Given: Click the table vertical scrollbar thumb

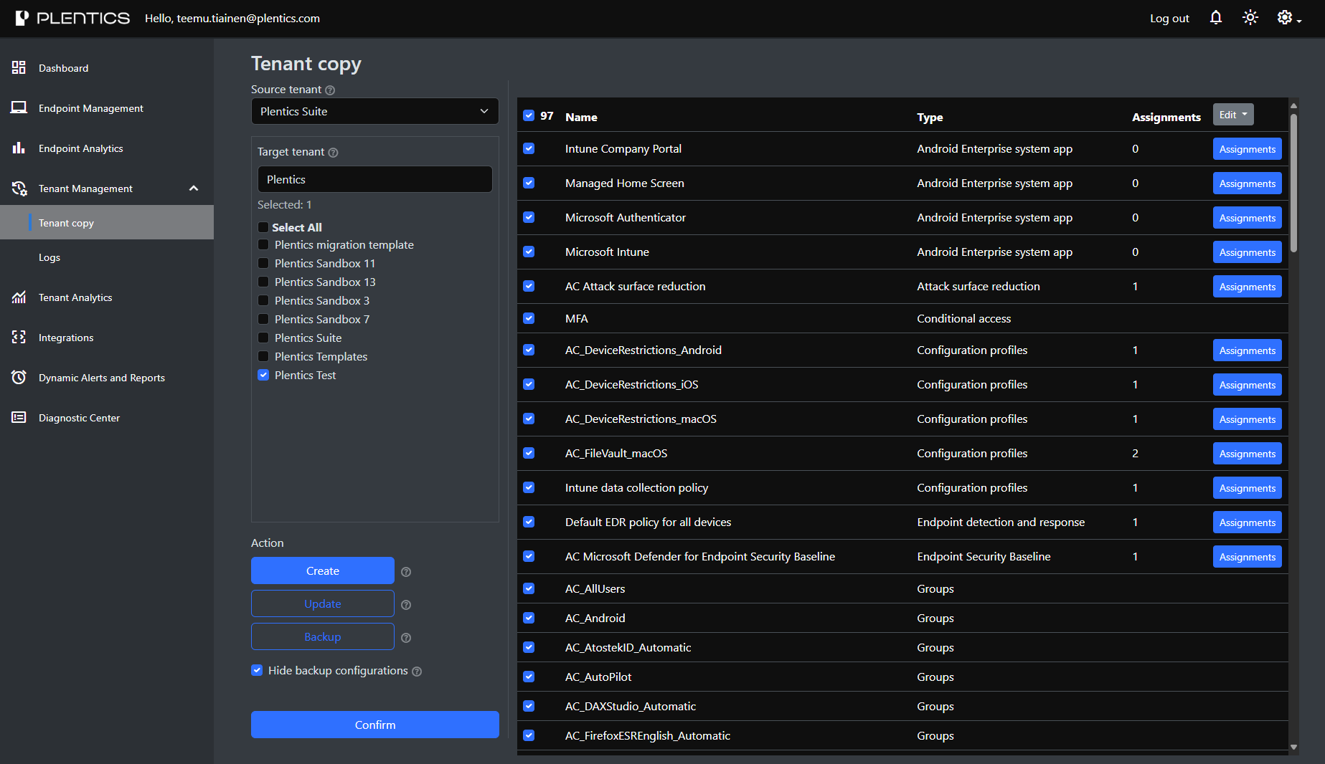Looking at the screenshot, I should (x=1293, y=183).
